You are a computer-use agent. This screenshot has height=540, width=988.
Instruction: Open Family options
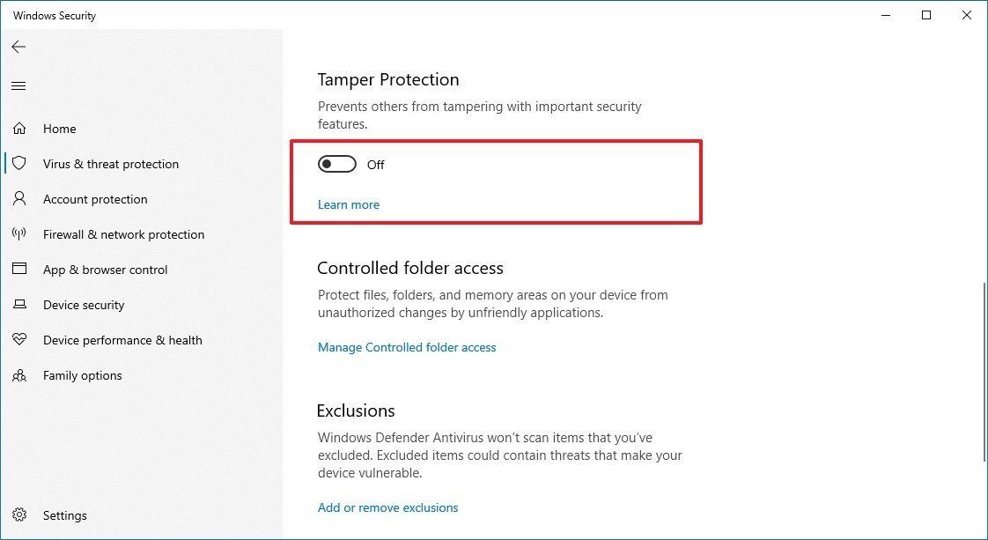82,375
